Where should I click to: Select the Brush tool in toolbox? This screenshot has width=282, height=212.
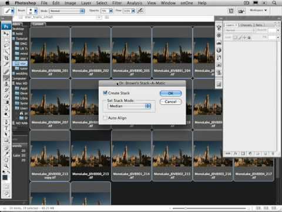point(6,78)
